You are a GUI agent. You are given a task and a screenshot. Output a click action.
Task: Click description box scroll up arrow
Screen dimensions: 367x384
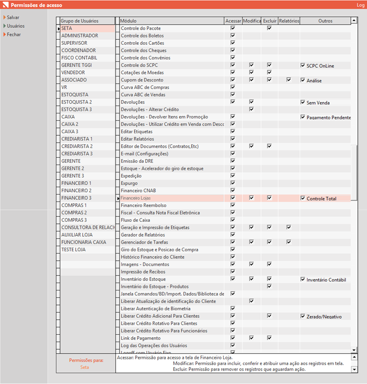[354, 357]
